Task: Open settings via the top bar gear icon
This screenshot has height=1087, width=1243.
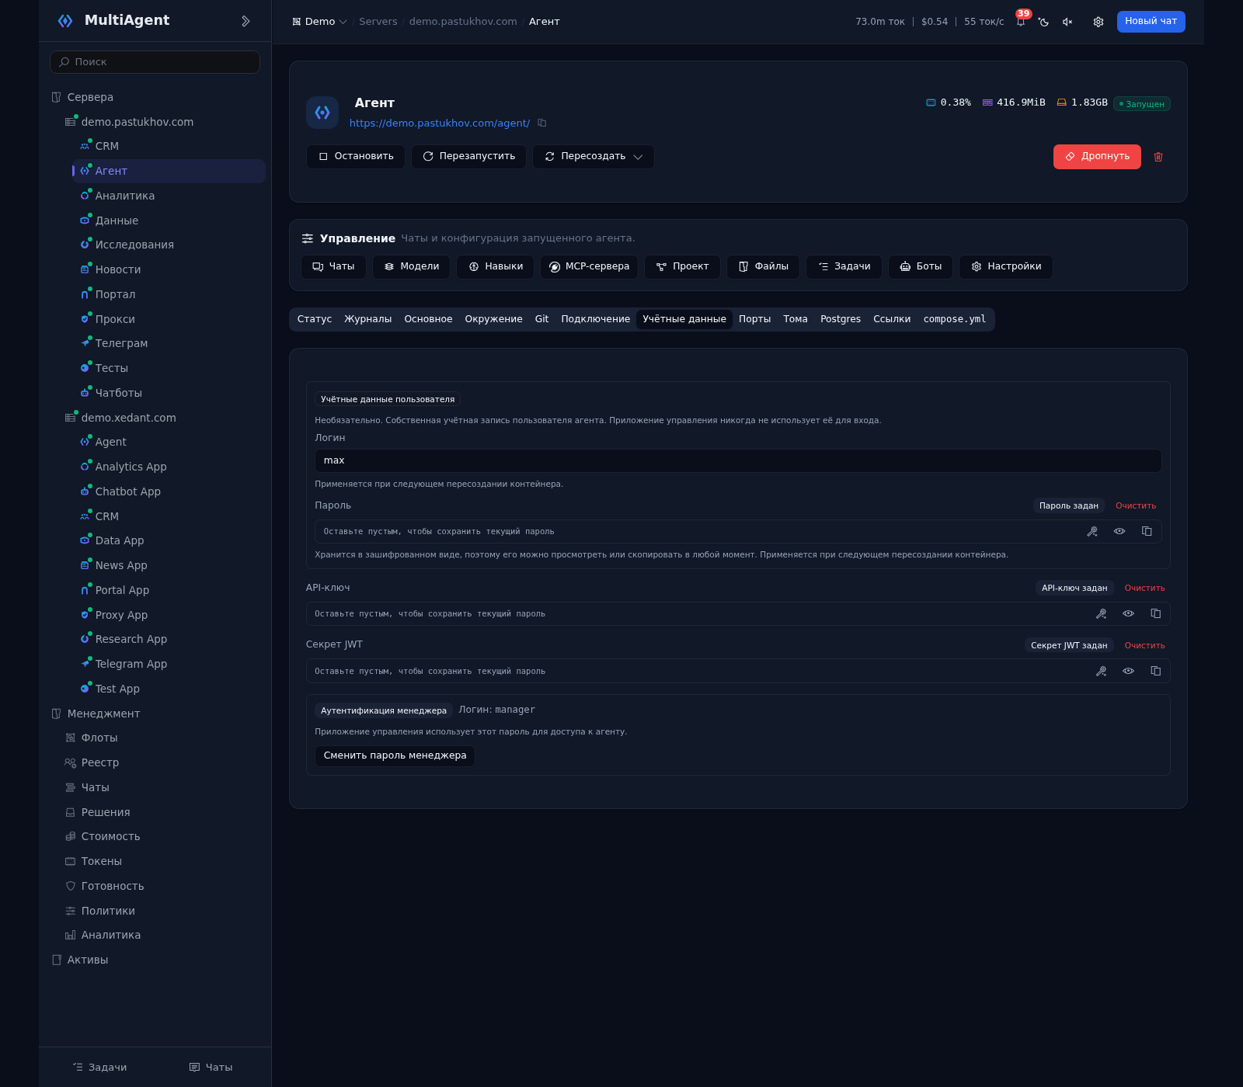Action: 1099,22
